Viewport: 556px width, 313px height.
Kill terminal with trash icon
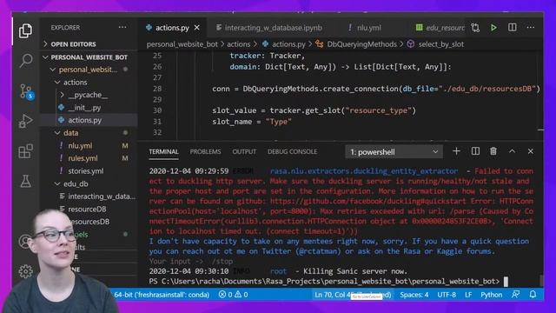click(493, 151)
